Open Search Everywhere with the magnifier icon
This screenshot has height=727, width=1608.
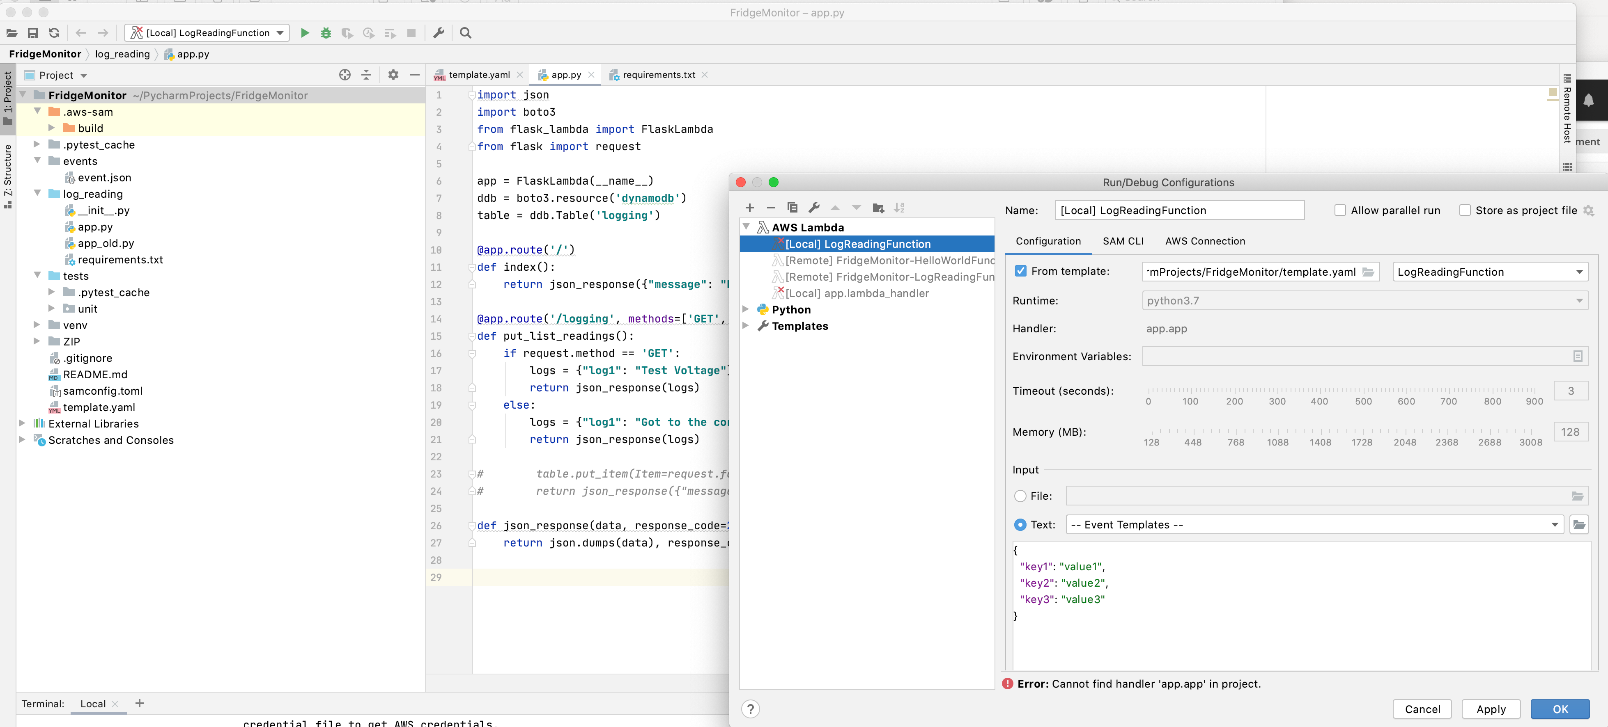(464, 33)
